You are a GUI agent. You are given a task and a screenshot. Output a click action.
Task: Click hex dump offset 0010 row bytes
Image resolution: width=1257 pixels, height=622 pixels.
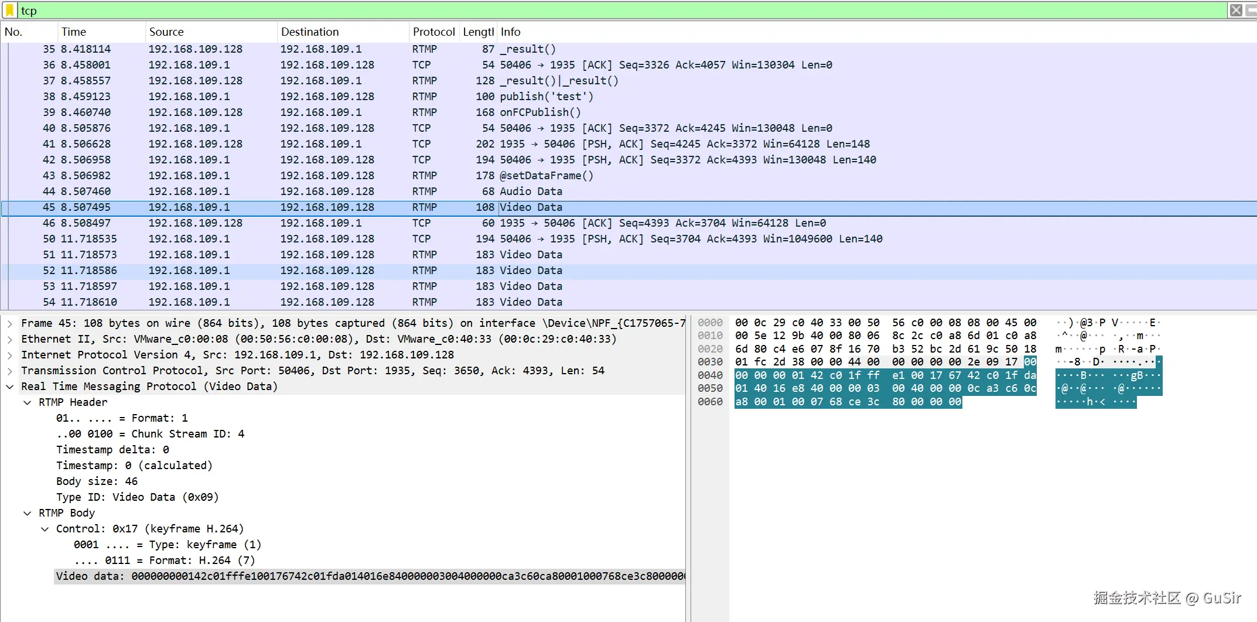[886, 336]
